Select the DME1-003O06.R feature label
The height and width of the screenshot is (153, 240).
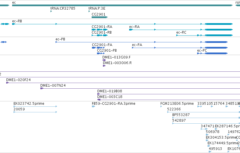pos(117,63)
